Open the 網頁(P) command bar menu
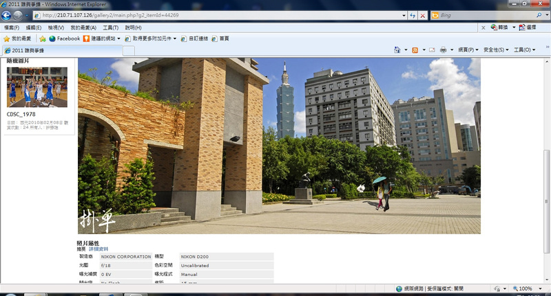The height and width of the screenshot is (296, 551). (468, 49)
